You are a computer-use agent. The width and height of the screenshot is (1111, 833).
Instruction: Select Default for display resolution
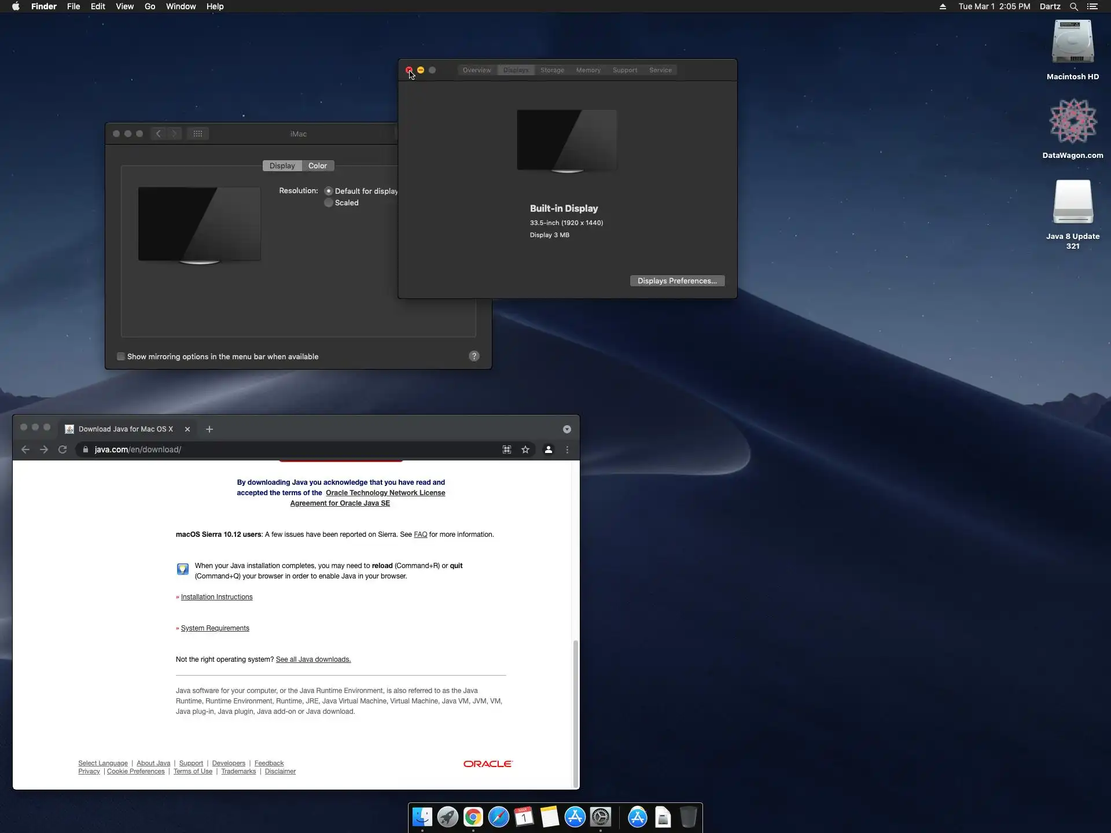click(329, 191)
